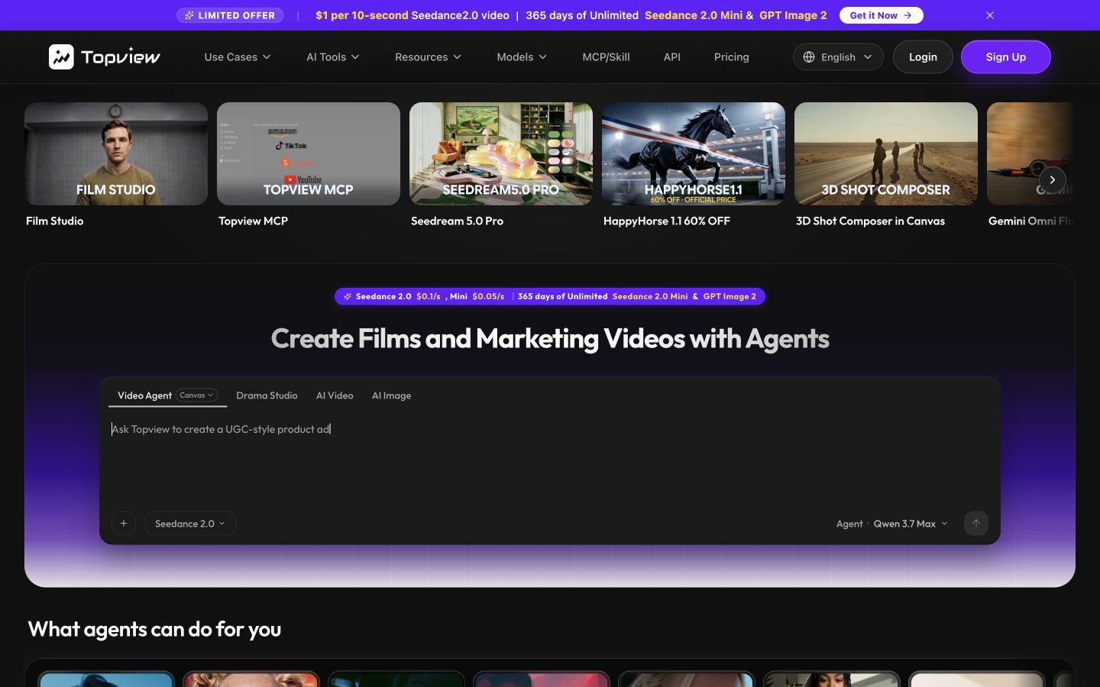Open the English language selector

pyautogui.click(x=838, y=57)
